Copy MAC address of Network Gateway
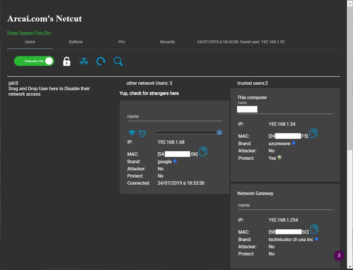Image resolution: width=353 pixels, height=270 pixels. click(314, 229)
